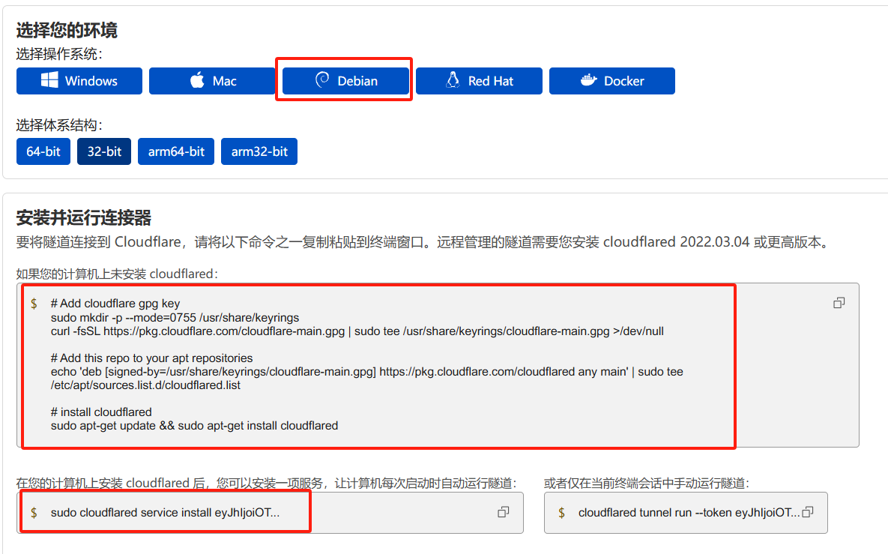Click the sudo cloudflared service install text
This screenshot has width=888, height=554.
coord(165,513)
